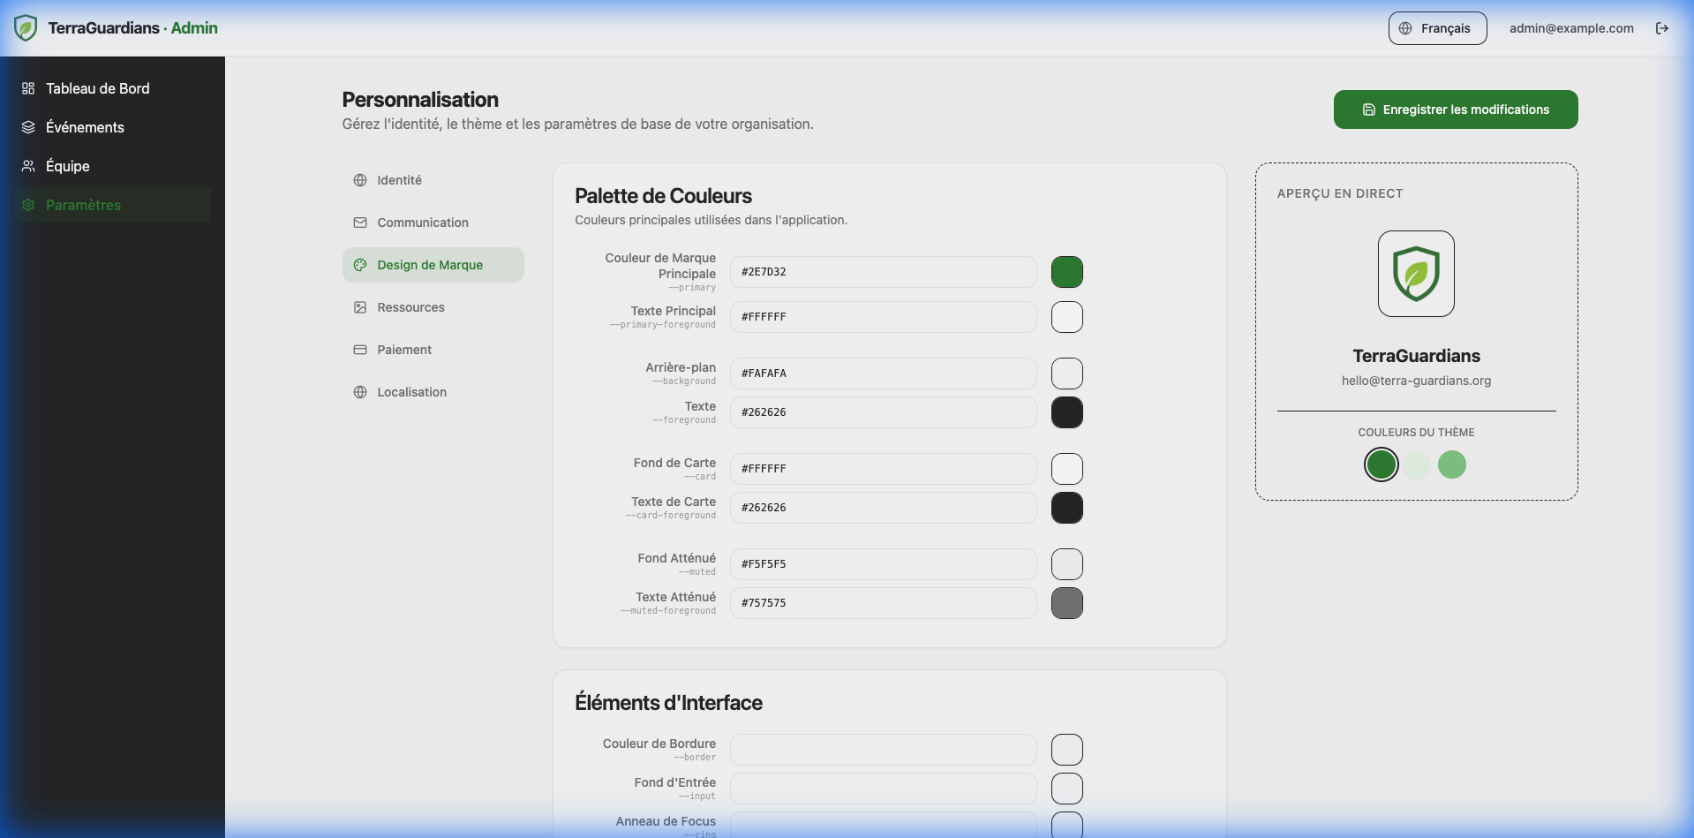Click the Paramètres gear icon in sidebar
Screen dimensions: 1694x838
coord(28,205)
